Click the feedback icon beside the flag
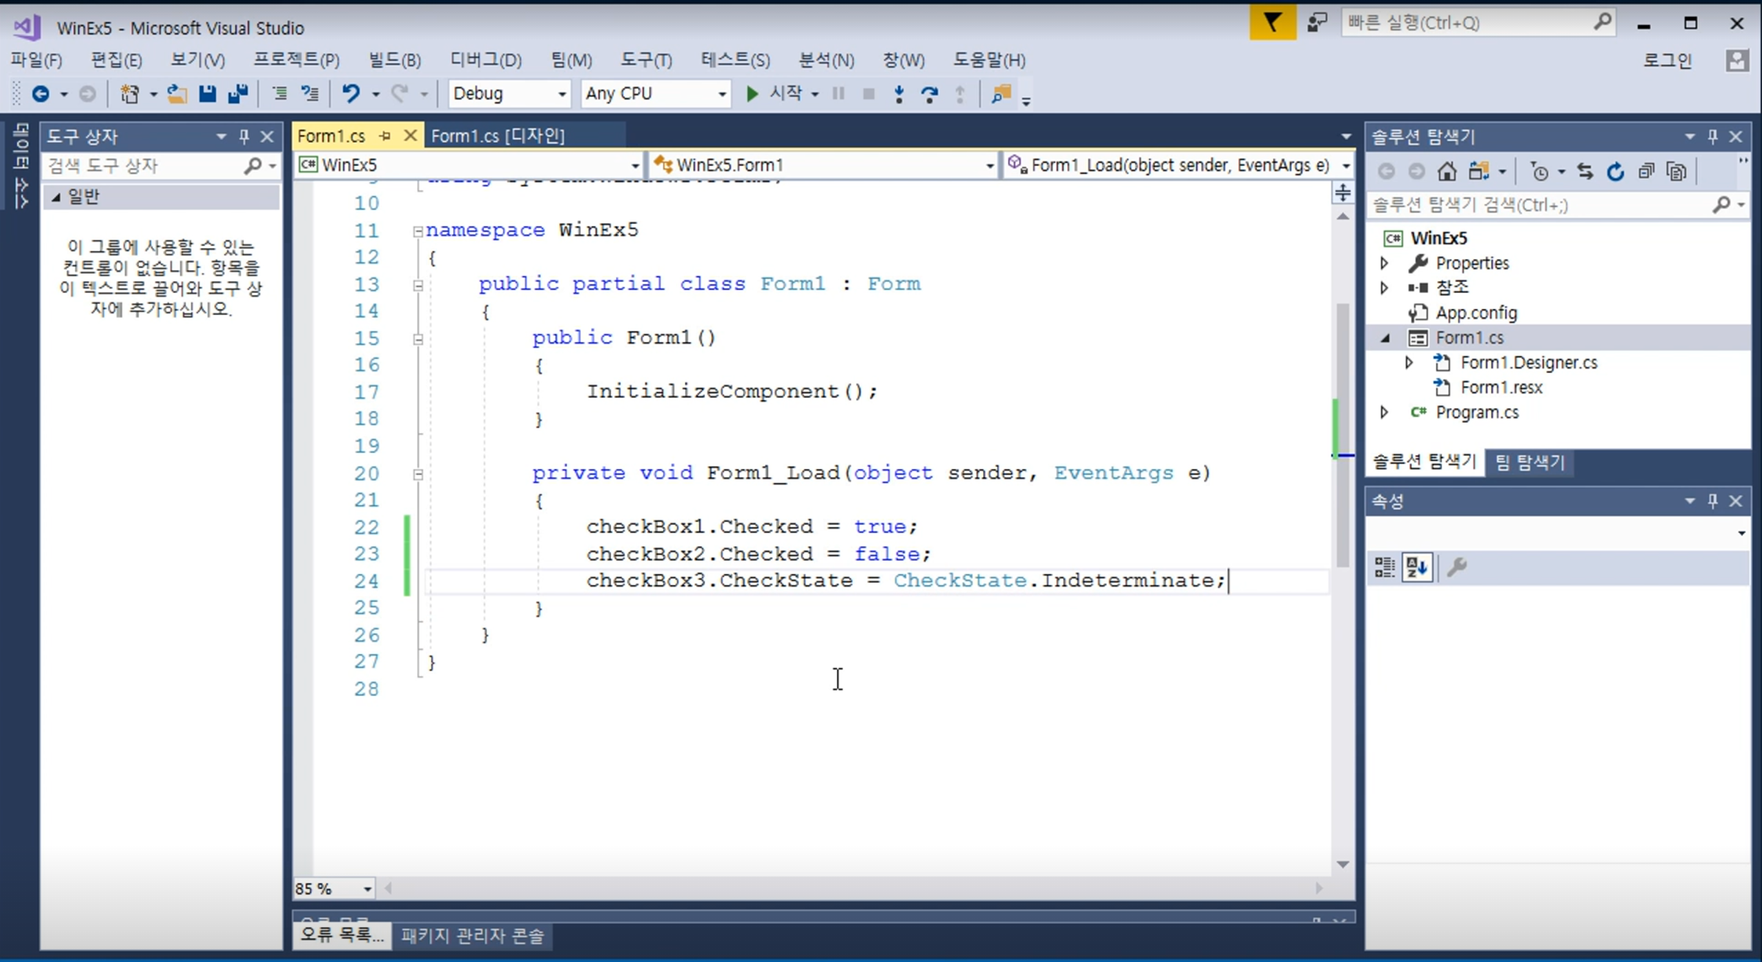1762x962 pixels. [x=1317, y=23]
